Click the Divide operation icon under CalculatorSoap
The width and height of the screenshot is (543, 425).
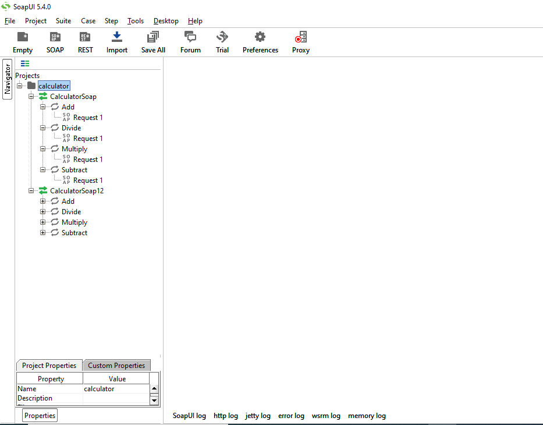coord(55,128)
